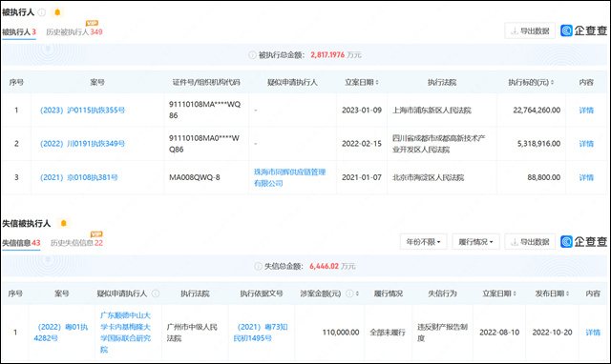This screenshot has height=364, width=611.
Task: Open case (2022) 粤01执4282号
Action: click(61, 333)
